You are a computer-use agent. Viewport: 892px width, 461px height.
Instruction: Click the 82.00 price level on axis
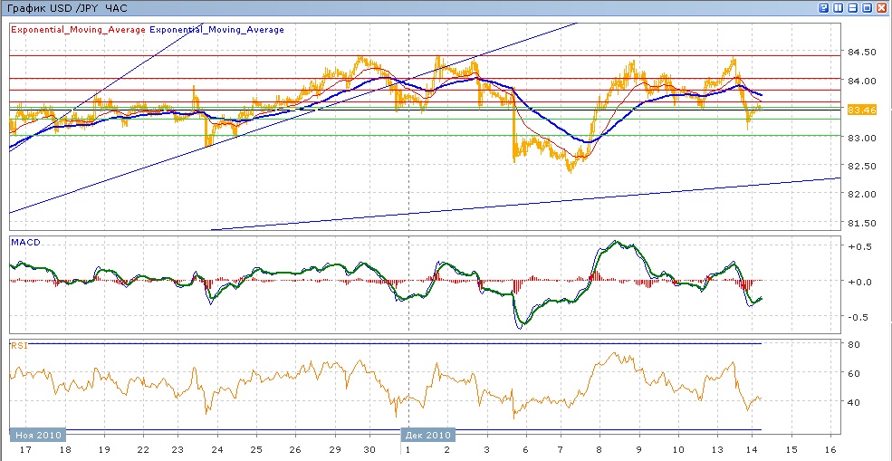click(861, 195)
